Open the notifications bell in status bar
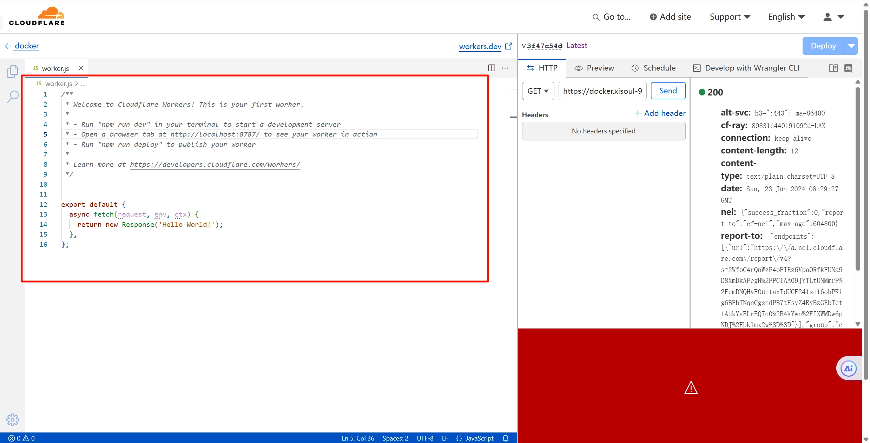870x443 pixels. (x=506, y=438)
